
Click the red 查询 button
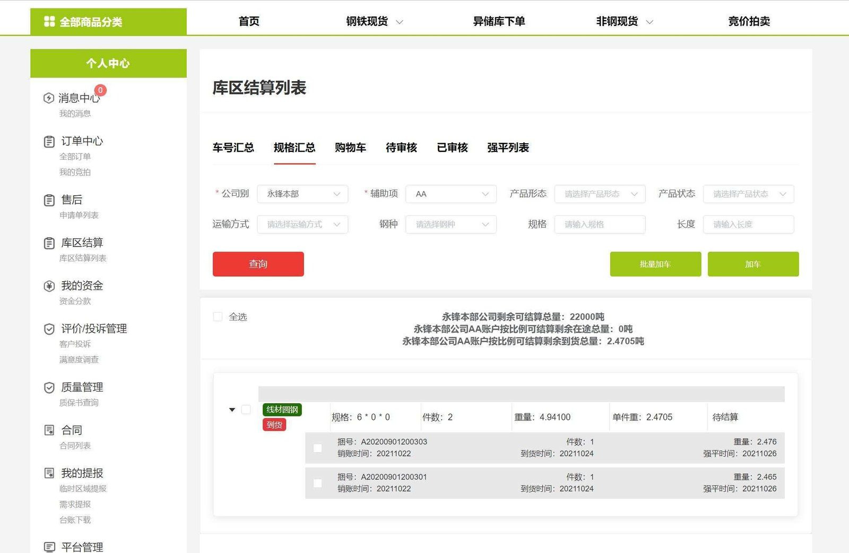click(258, 264)
